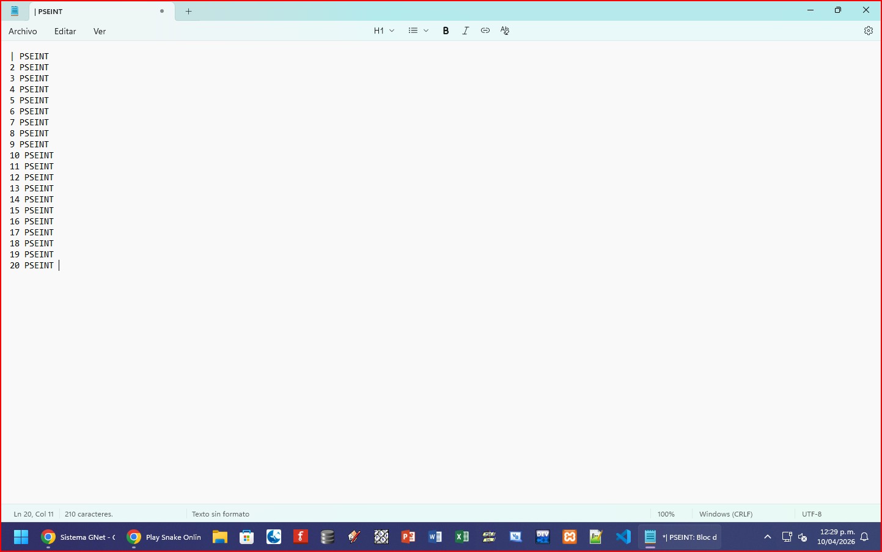Click the Windows (CRLF) line ending indicator
The width and height of the screenshot is (882, 552).
[x=726, y=514]
